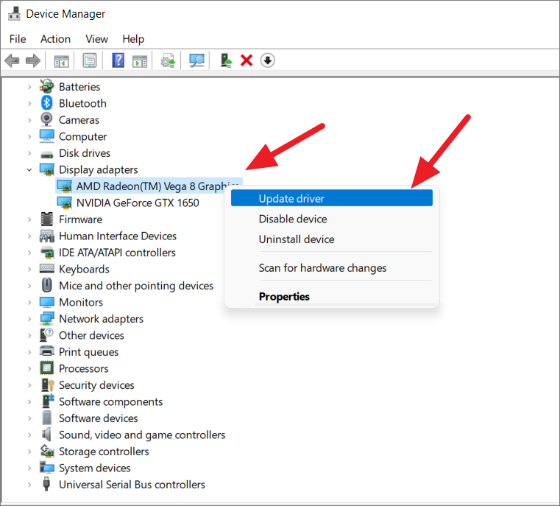Click the Sound controllers speaker icon

46,435
